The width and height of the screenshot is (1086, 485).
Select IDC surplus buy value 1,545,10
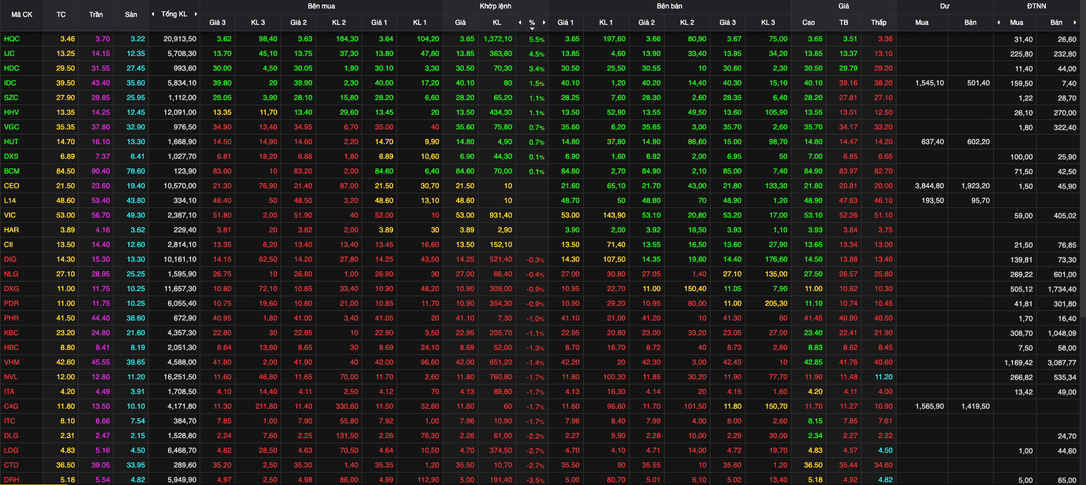(929, 83)
